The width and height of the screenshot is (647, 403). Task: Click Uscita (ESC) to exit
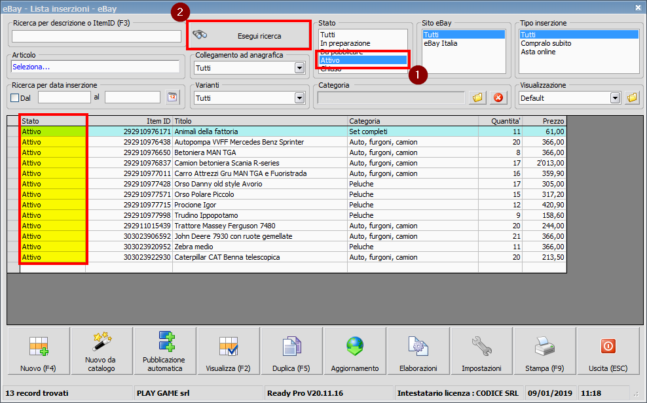pyautogui.click(x=608, y=351)
